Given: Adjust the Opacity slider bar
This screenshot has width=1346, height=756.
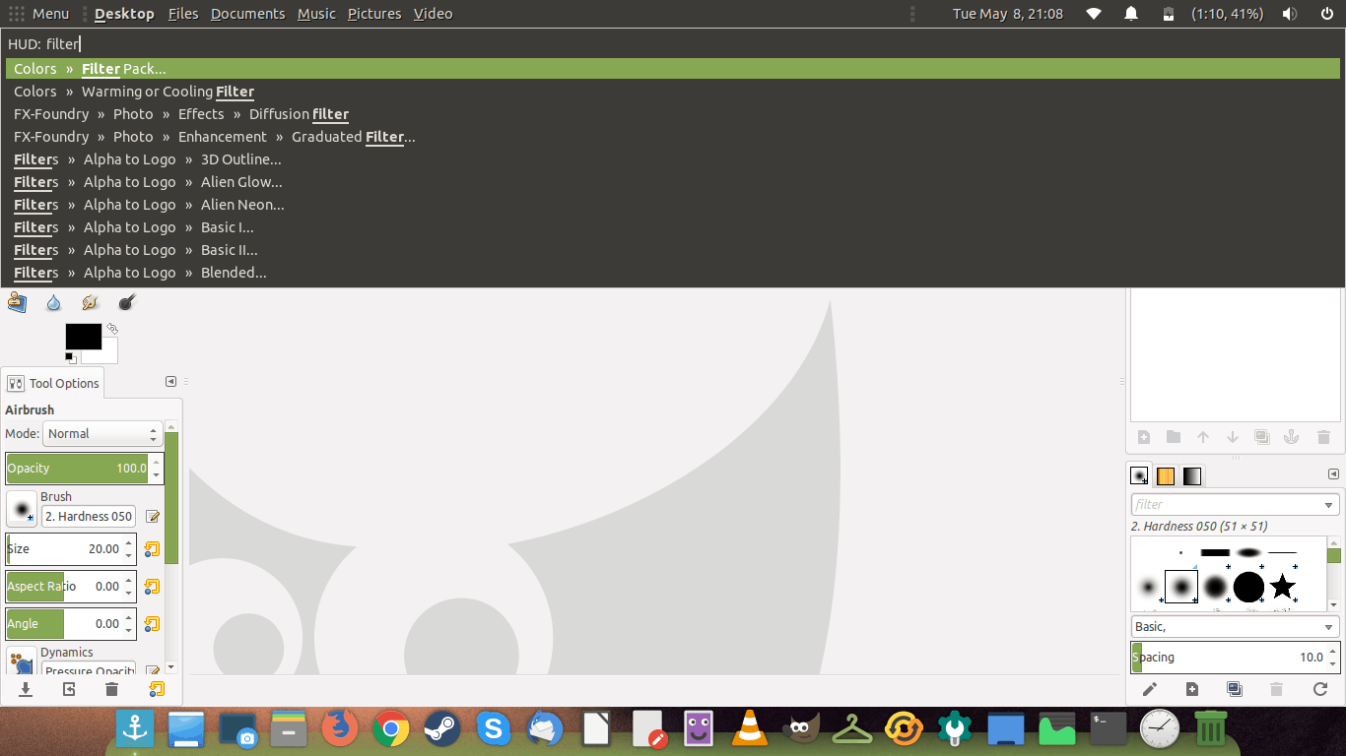Looking at the screenshot, I should [77, 469].
